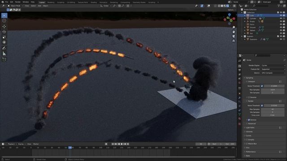287x161 pixels.
Task: Select the Scale tool
Action: 4,37
